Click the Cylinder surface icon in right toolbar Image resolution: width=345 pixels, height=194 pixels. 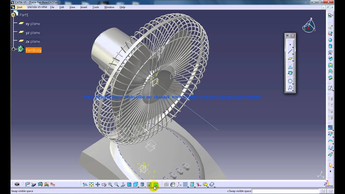pyautogui.click(x=330, y=46)
